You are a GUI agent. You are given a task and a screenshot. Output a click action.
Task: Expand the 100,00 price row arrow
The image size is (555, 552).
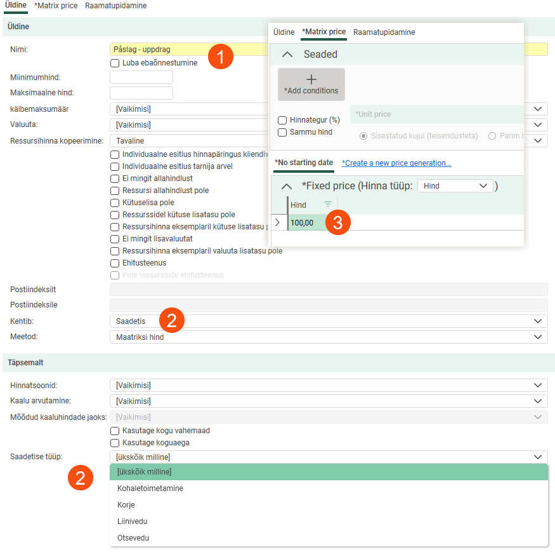click(x=277, y=222)
